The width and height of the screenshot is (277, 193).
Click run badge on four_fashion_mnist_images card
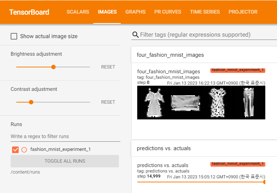click(x=238, y=70)
